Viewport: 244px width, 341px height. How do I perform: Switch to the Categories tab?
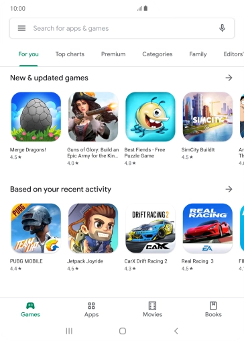tap(158, 54)
